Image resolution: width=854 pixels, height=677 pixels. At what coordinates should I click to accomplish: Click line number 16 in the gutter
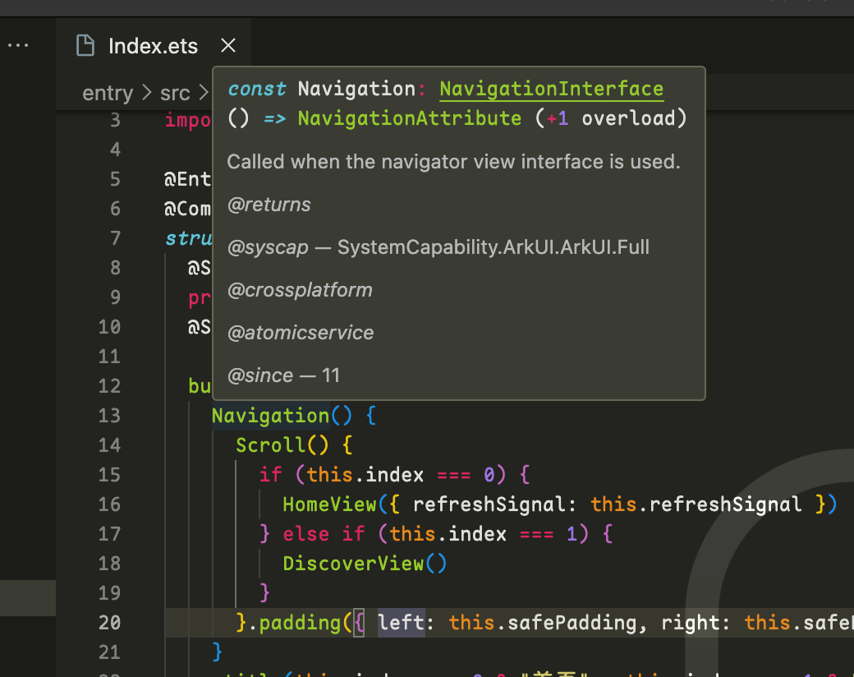(x=109, y=504)
